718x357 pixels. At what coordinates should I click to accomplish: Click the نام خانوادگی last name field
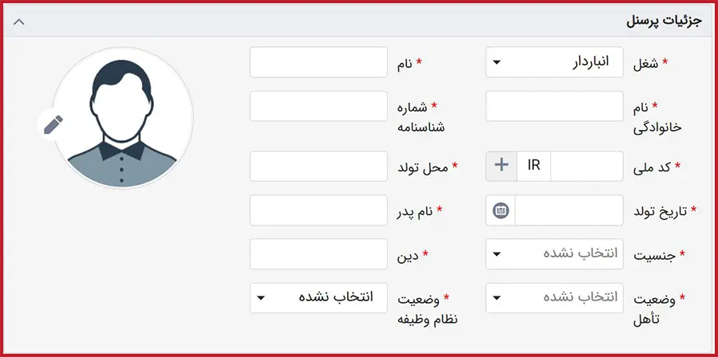pyautogui.click(x=555, y=106)
